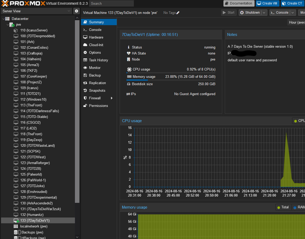Select VM 125 (Palworld)

coord(38,175)
